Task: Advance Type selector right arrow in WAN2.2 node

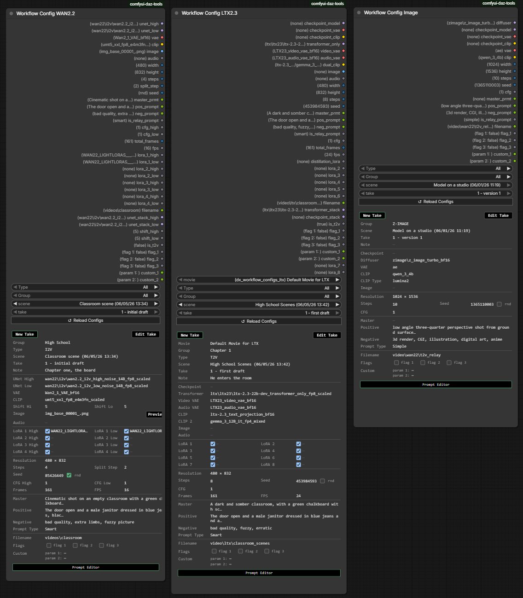Action: [x=156, y=287]
